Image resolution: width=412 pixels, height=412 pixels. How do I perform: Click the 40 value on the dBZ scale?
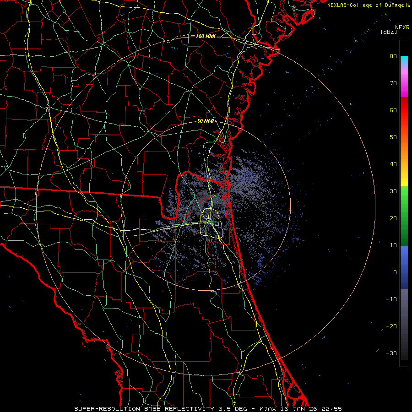coord(393,164)
